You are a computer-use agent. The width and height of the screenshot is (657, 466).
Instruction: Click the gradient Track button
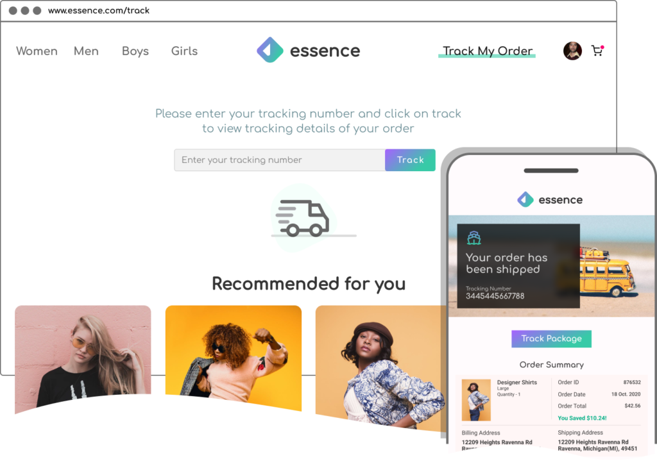click(410, 160)
